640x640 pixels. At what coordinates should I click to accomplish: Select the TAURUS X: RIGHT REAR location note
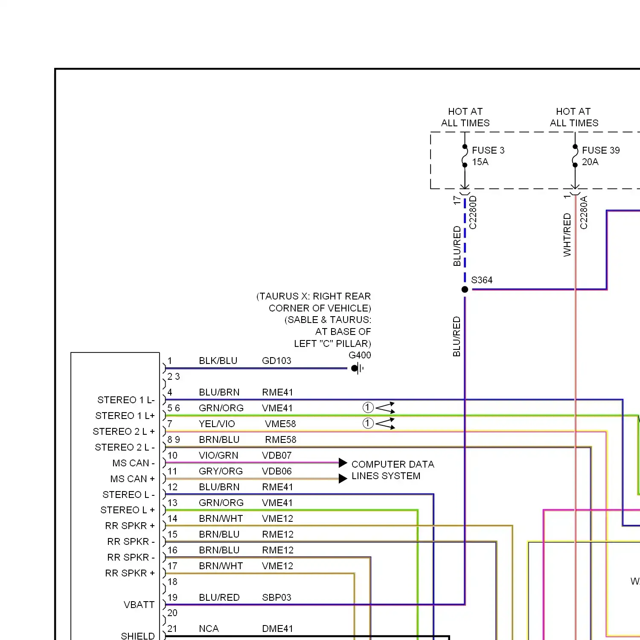314,302
